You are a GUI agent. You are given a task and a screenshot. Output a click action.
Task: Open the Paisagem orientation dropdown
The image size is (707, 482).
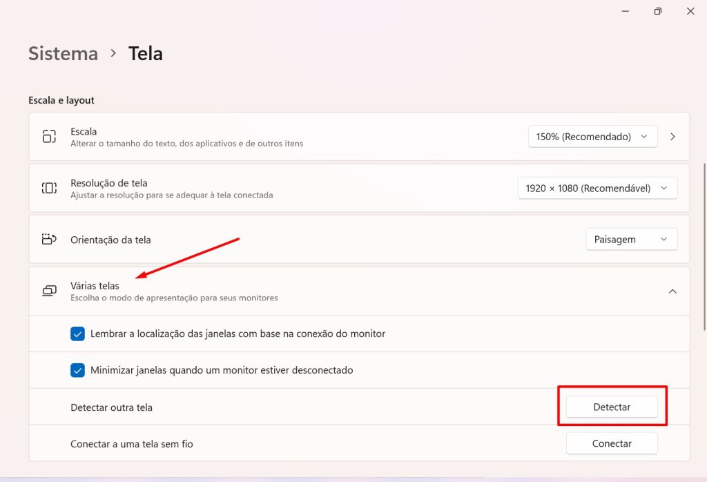coord(631,239)
